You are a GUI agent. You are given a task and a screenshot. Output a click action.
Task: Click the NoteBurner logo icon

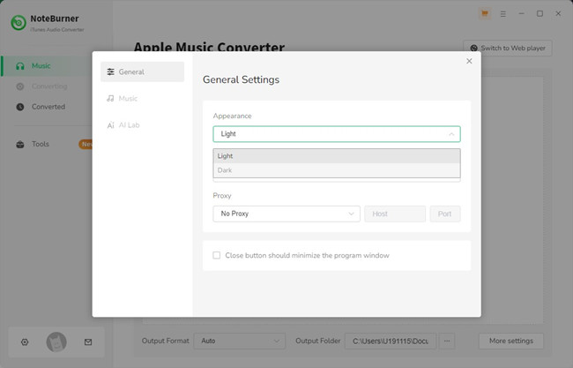[19, 23]
